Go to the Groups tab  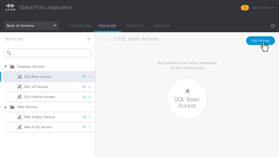coord(162,26)
